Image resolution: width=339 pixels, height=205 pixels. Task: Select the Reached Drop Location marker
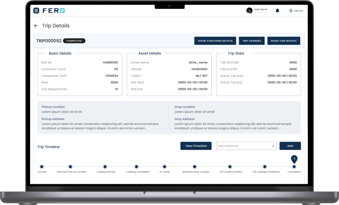[x=195, y=167]
